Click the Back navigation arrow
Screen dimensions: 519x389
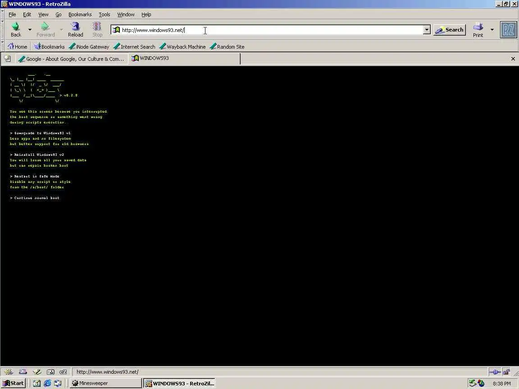click(x=16, y=29)
